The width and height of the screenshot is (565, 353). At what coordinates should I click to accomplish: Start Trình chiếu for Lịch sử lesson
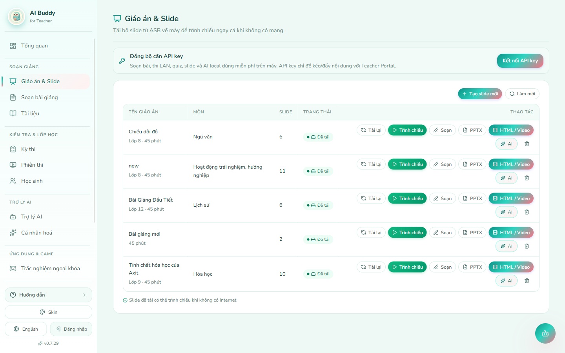[x=407, y=198]
